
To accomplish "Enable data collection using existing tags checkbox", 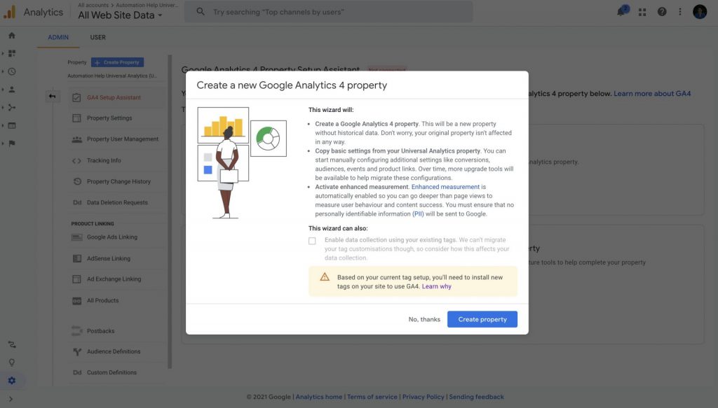I will pyautogui.click(x=312, y=241).
